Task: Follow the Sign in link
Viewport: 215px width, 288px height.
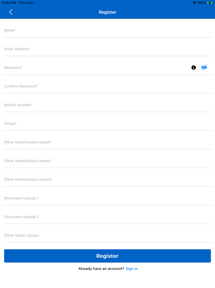Action: click(x=131, y=269)
